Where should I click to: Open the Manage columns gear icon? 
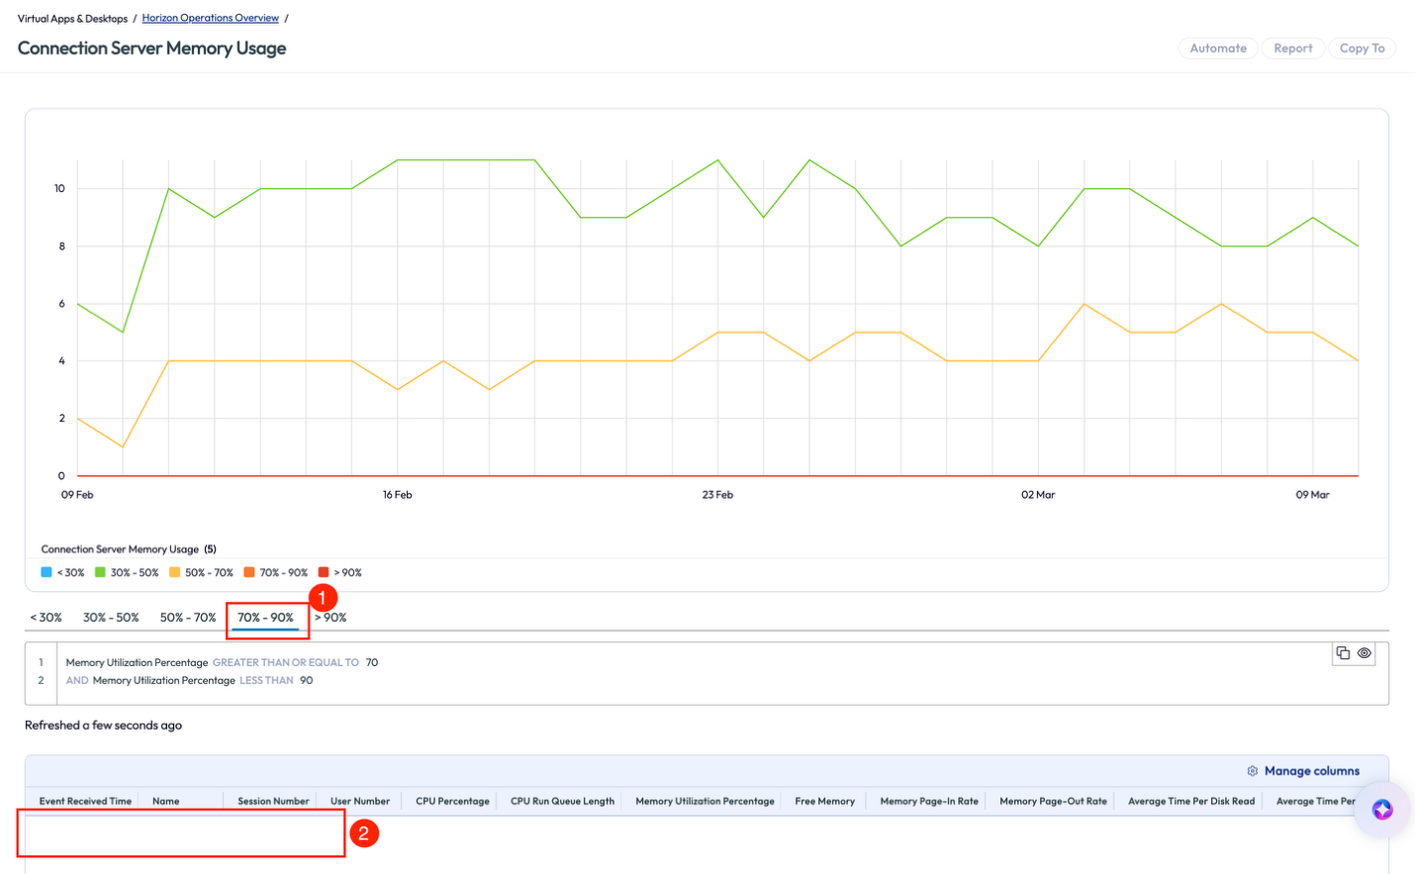point(1252,770)
